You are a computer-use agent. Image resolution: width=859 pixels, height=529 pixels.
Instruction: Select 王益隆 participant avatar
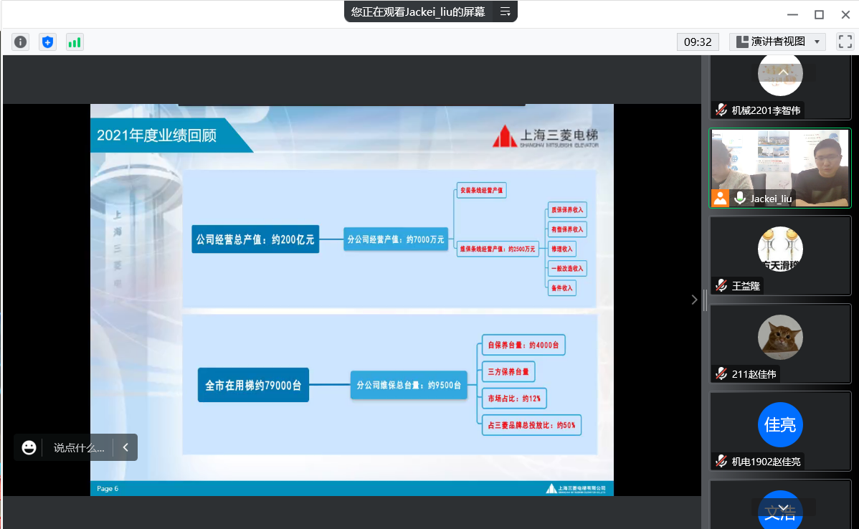pyautogui.click(x=780, y=249)
